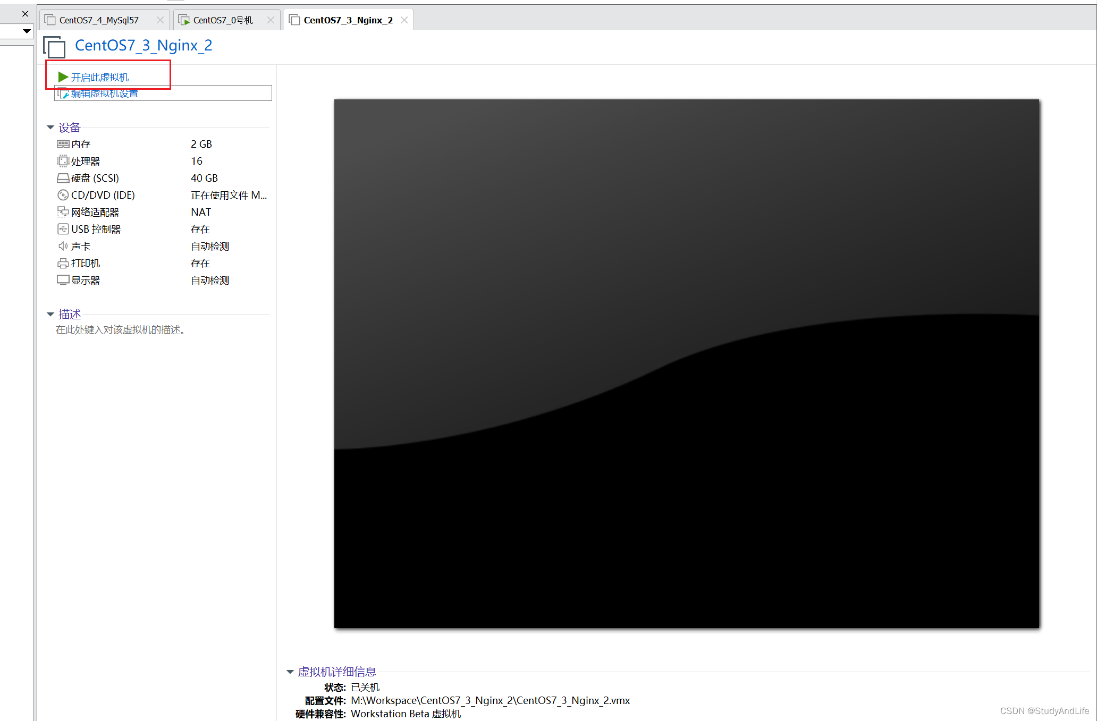Click the sound card (声卡) speaker icon

(x=63, y=246)
